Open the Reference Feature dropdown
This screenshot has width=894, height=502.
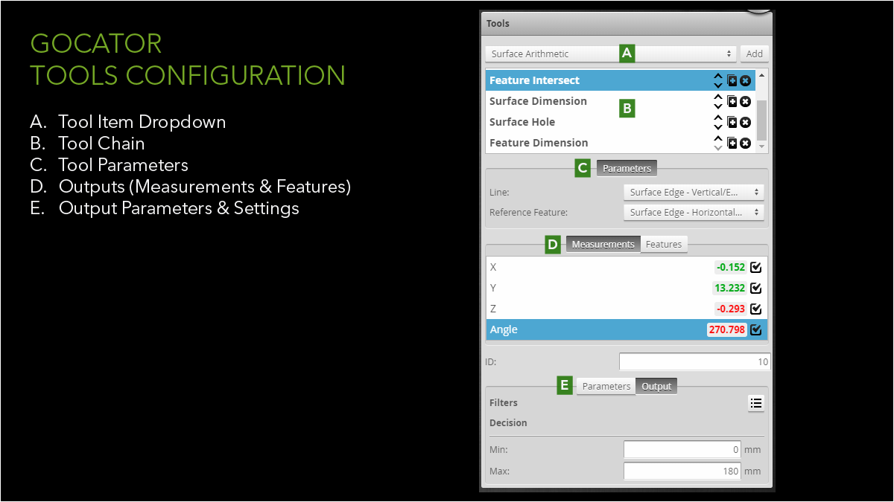point(693,212)
